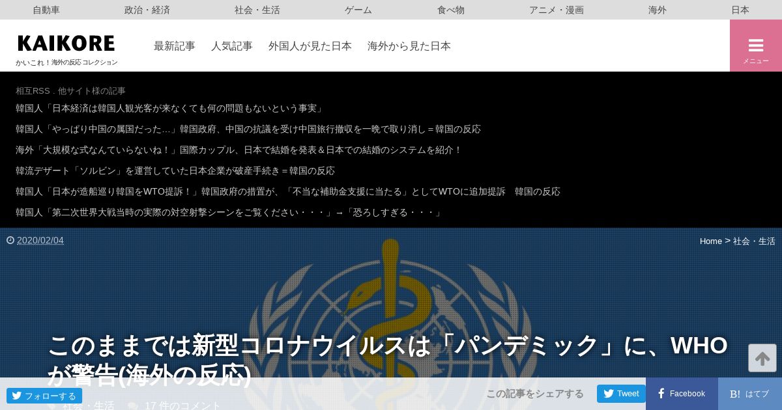The image size is (782, 410).
Task: Open the 日本 category
Action: click(x=740, y=10)
